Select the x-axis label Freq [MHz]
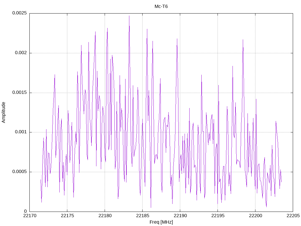 (161, 222)
